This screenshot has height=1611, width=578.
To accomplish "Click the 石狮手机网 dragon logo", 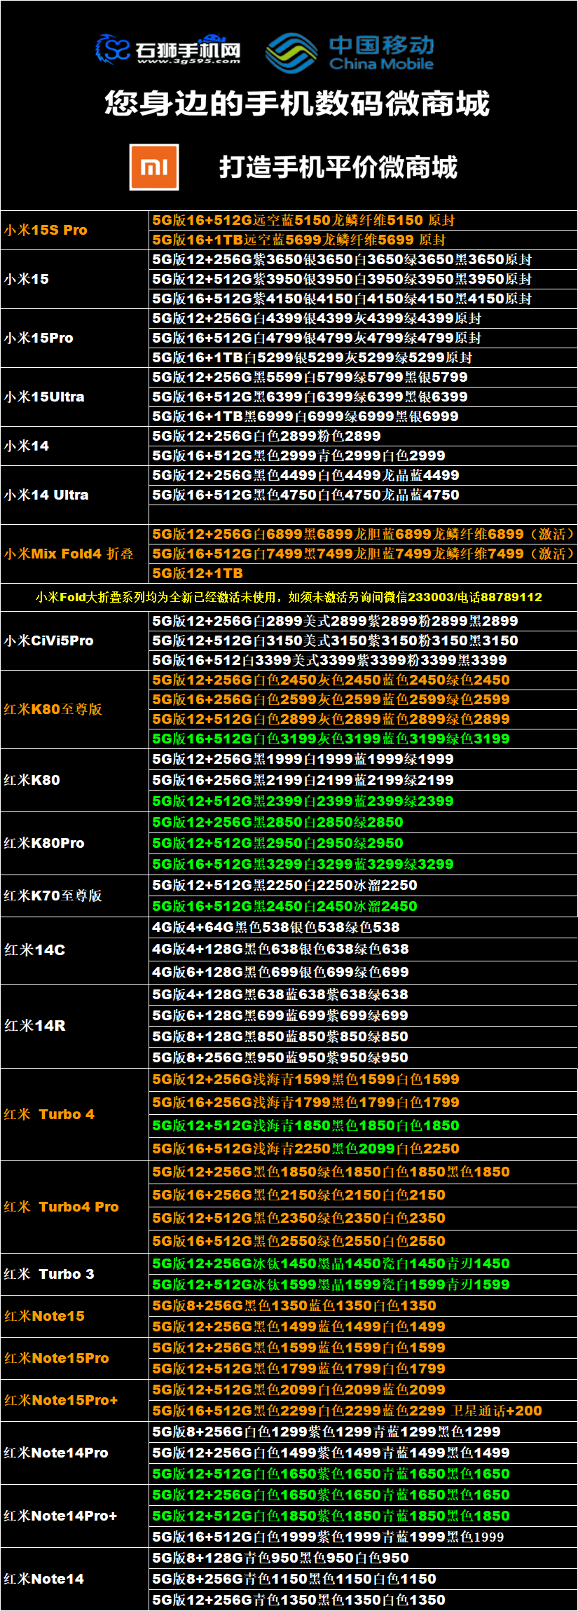I will tap(113, 49).
